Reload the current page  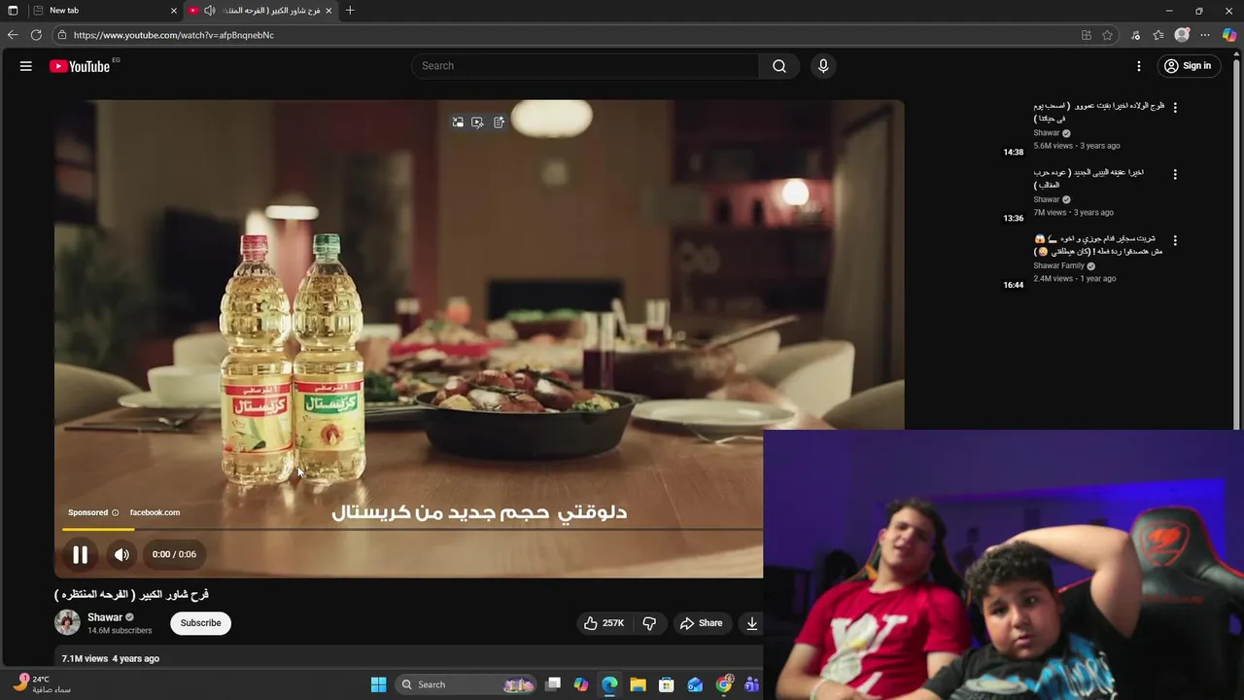[x=36, y=35]
